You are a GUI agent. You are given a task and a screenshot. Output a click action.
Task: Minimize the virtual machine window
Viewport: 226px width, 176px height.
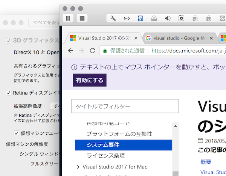point(73,9)
